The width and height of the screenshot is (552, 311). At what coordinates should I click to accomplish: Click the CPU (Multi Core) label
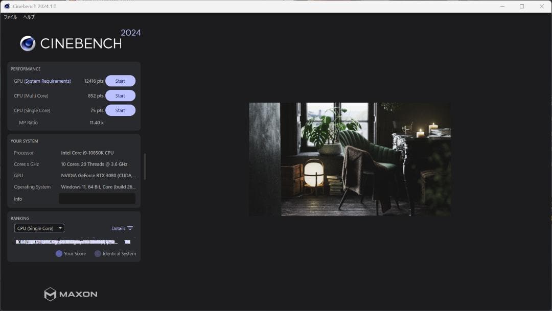pyautogui.click(x=31, y=95)
